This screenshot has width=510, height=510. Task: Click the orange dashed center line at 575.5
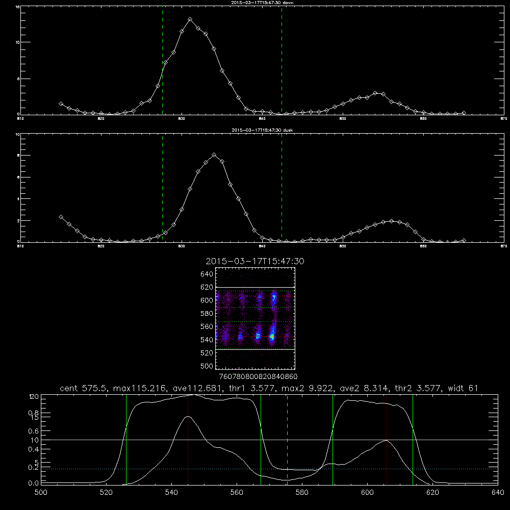pos(287,440)
